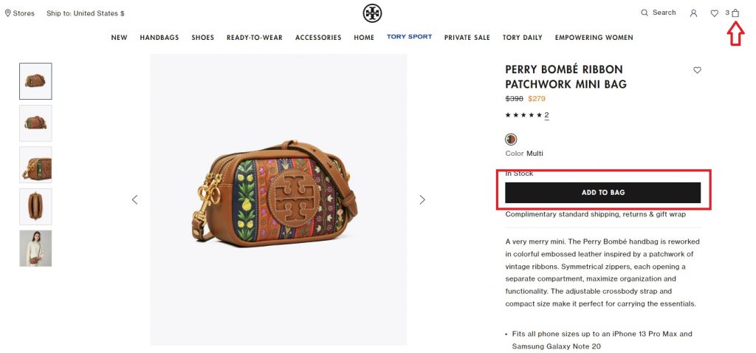View the bag side-profile thumbnail
This screenshot has height=353, width=756.
click(35, 206)
